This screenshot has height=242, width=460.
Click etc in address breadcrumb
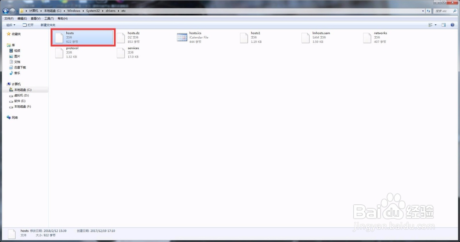point(123,11)
